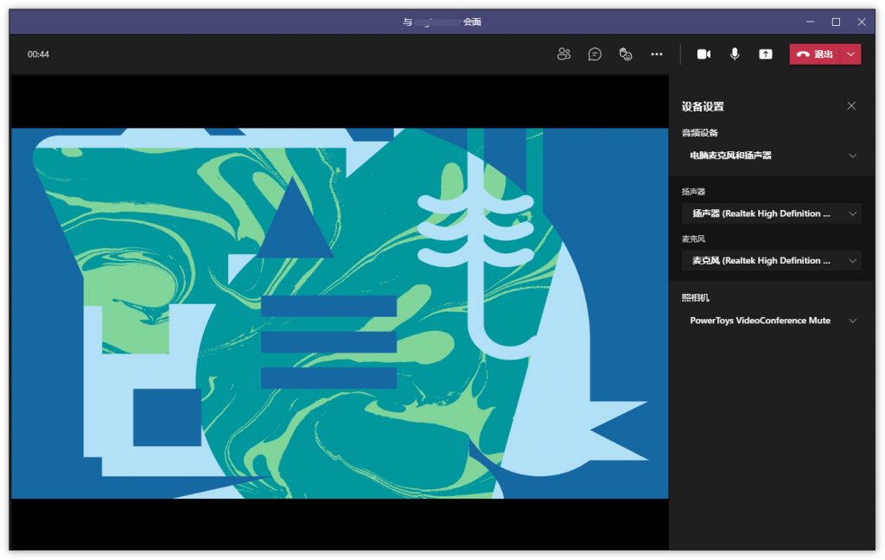Mute the microphone in the toolbar
The width and height of the screenshot is (885, 560).
pos(735,54)
